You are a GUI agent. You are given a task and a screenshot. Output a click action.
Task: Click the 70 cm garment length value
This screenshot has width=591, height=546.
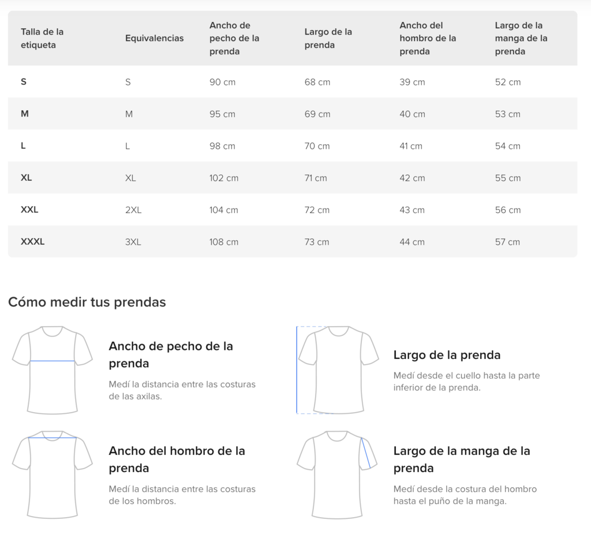click(317, 146)
